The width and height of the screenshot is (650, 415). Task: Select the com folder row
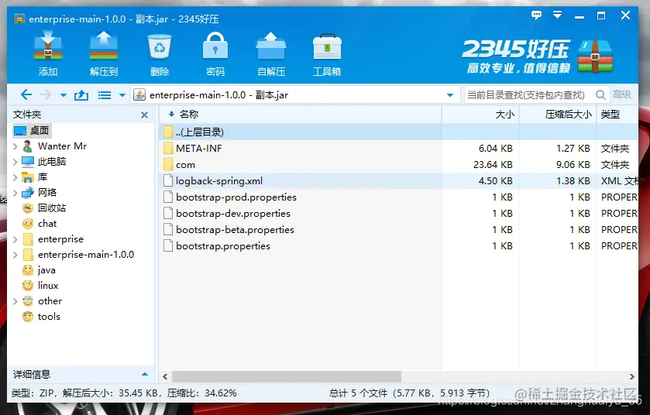pyautogui.click(x=399, y=165)
